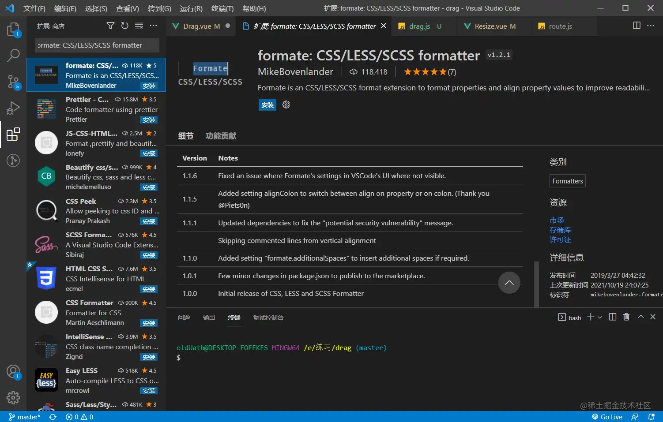The image size is (663, 422).
Task: Install Prettier from the extensions list
Action: [x=149, y=120]
